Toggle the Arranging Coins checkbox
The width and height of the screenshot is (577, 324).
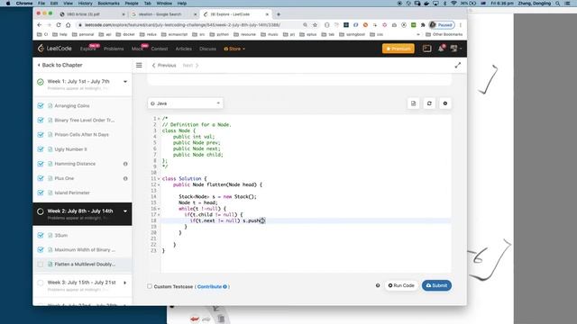tap(41, 106)
